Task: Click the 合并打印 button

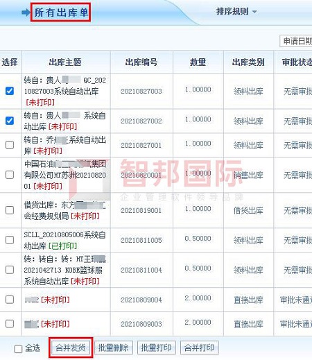Action: click(x=200, y=348)
